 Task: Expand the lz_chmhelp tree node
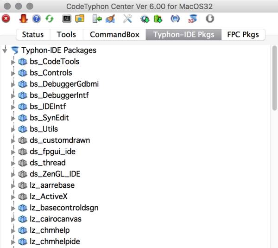13,231
